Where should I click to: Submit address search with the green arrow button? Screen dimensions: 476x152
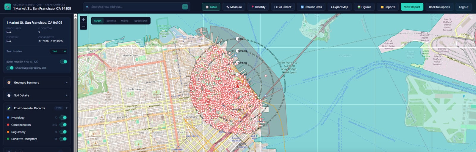pos(185,7)
